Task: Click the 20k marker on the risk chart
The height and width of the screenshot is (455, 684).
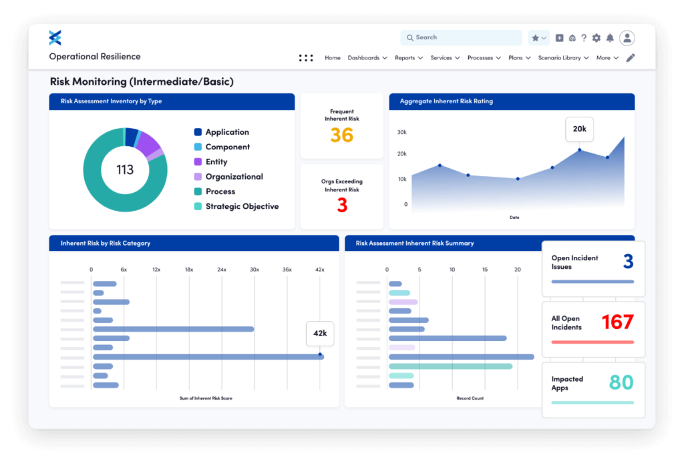Action: tap(579, 129)
